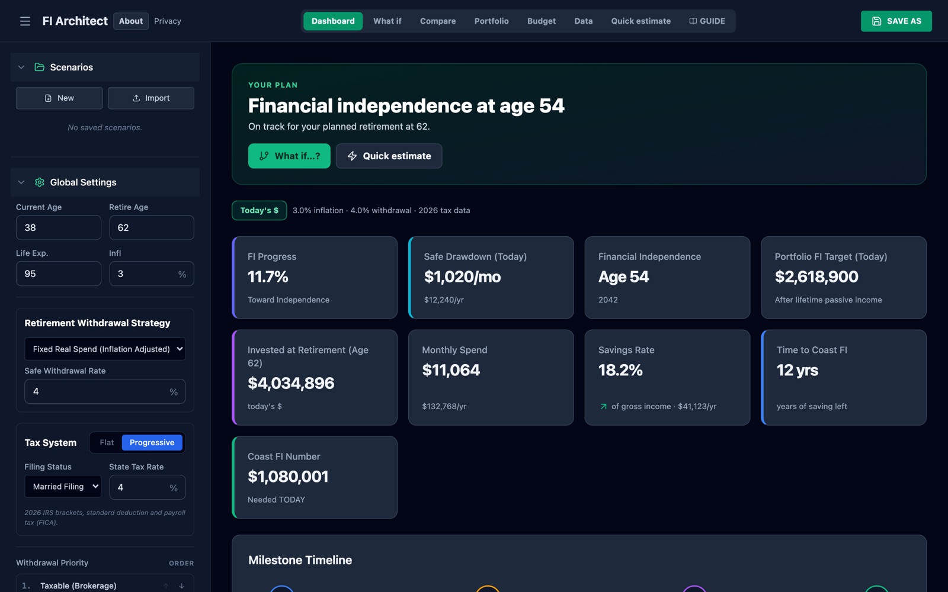Open the Data tab
Screen dimensions: 948x592
[584, 21]
